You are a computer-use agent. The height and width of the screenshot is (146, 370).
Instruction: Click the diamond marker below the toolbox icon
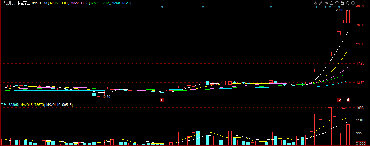coord(330,7)
